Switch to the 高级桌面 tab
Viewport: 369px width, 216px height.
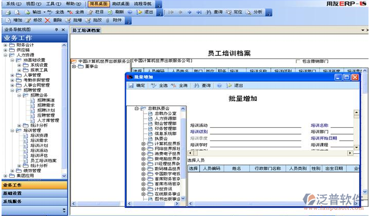click(x=119, y=4)
